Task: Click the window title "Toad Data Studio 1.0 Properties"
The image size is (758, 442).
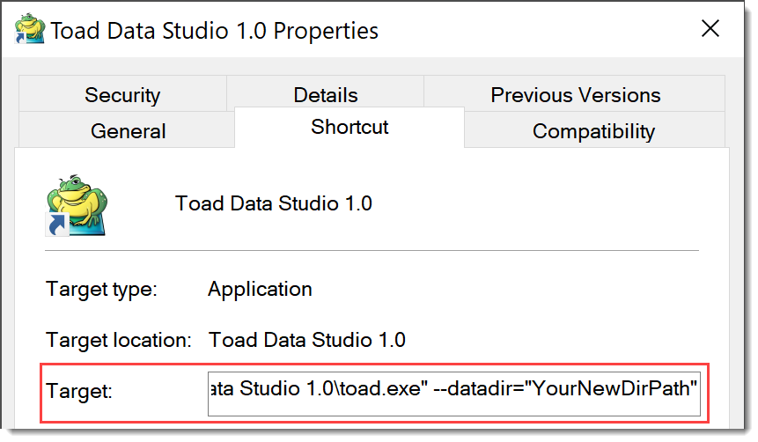Action: pos(214,32)
